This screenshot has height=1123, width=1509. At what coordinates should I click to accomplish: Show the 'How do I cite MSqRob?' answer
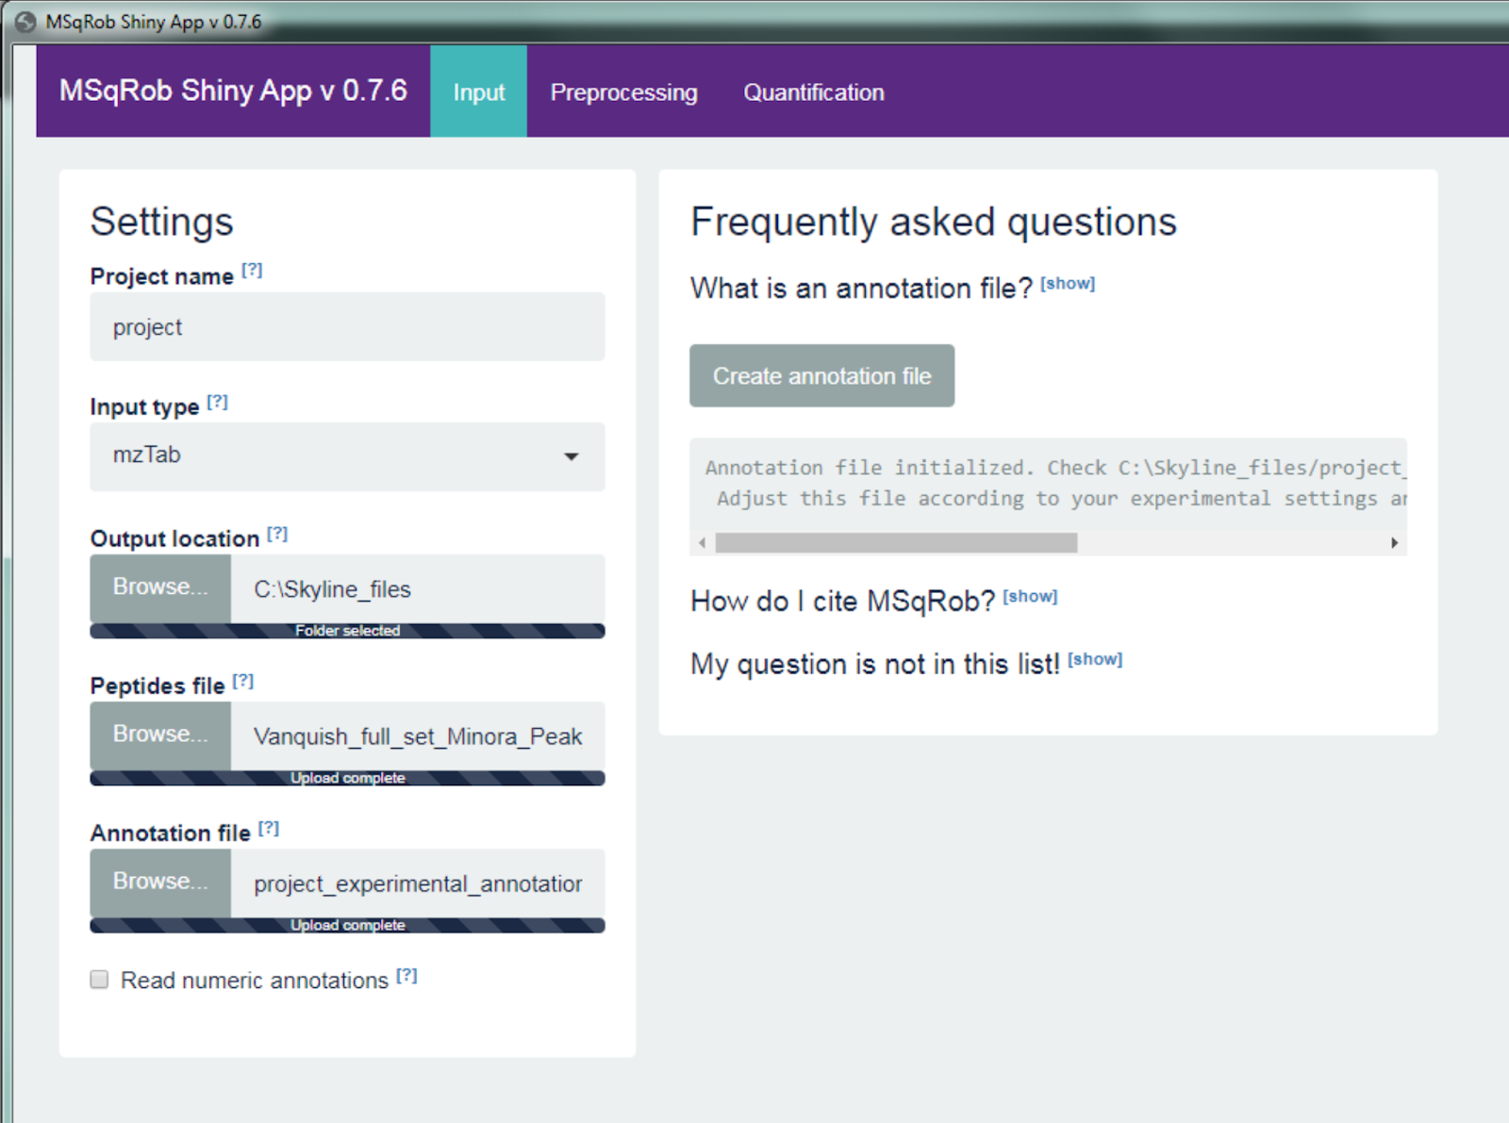click(1030, 597)
